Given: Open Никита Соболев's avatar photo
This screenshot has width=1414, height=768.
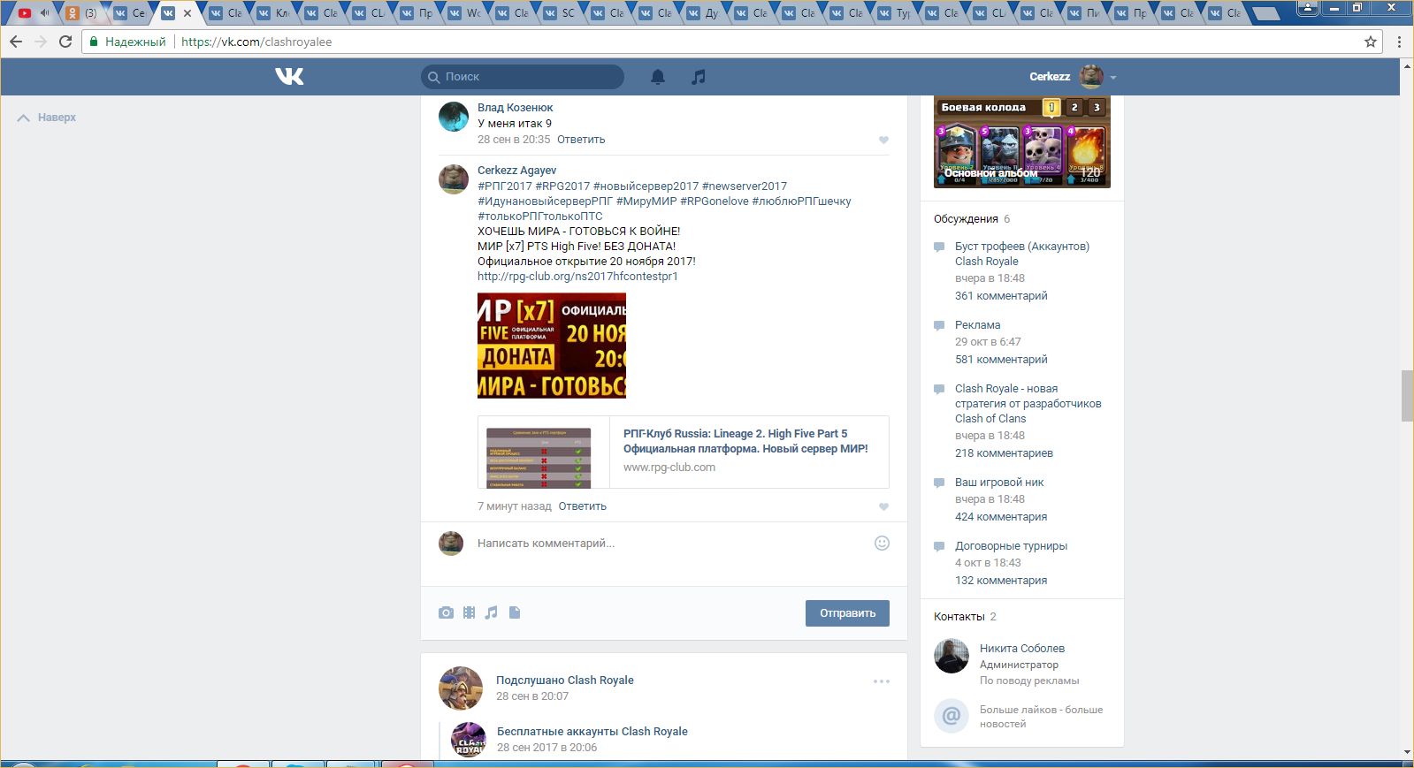Looking at the screenshot, I should click(x=952, y=656).
